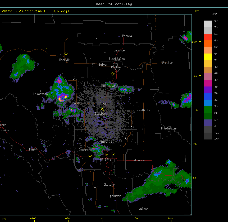
Task: Click the Airdrie label
Action: 107,142
